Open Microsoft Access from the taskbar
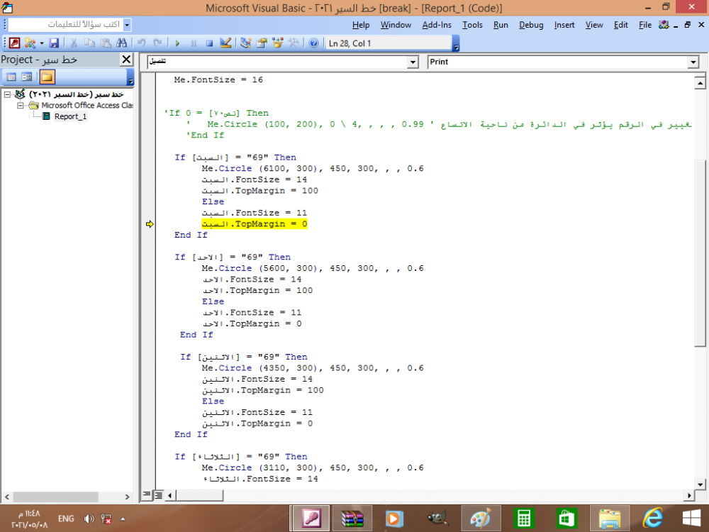 (311, 519)
